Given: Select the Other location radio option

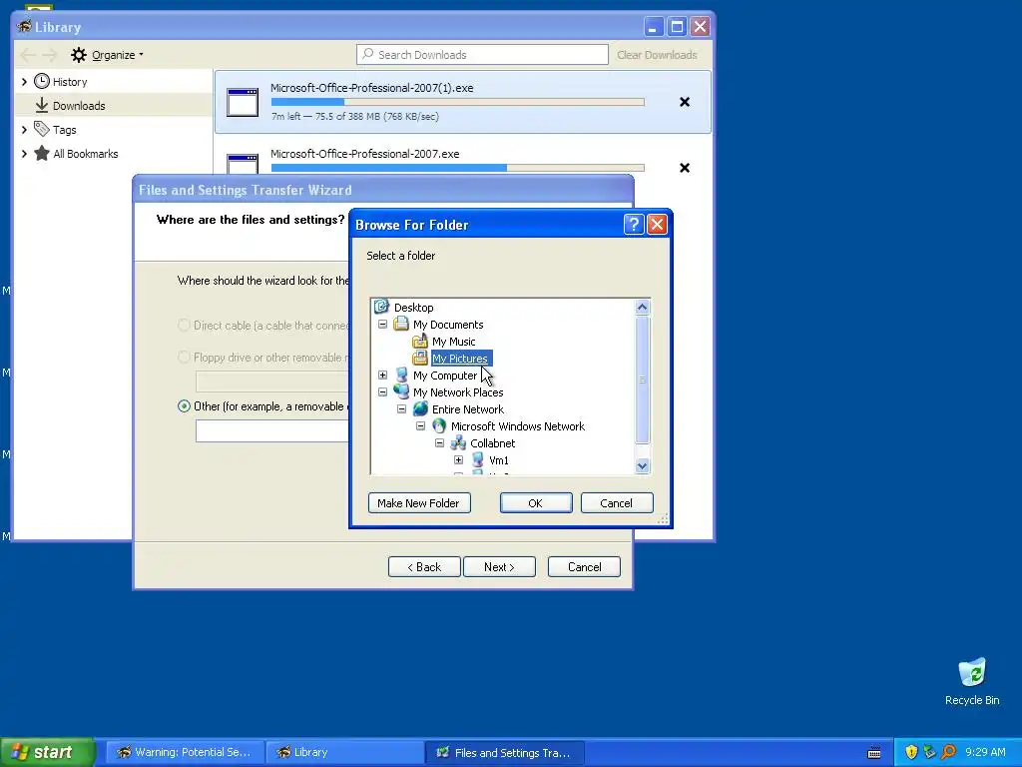Looking at the screenshot, I should [184, 405].
